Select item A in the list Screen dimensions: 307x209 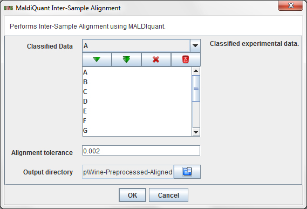[x=137, y=72]
